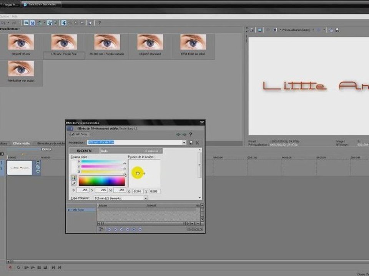Open plug-in help with the question mark icon

pyautogui.click(x=191, y=135)
